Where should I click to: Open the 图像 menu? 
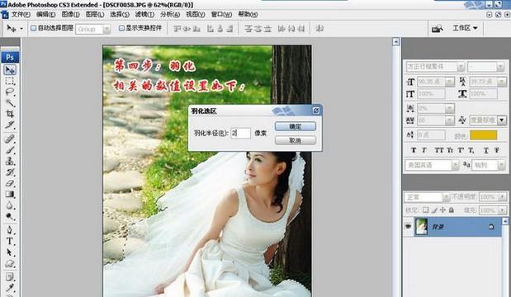[70, 14]
